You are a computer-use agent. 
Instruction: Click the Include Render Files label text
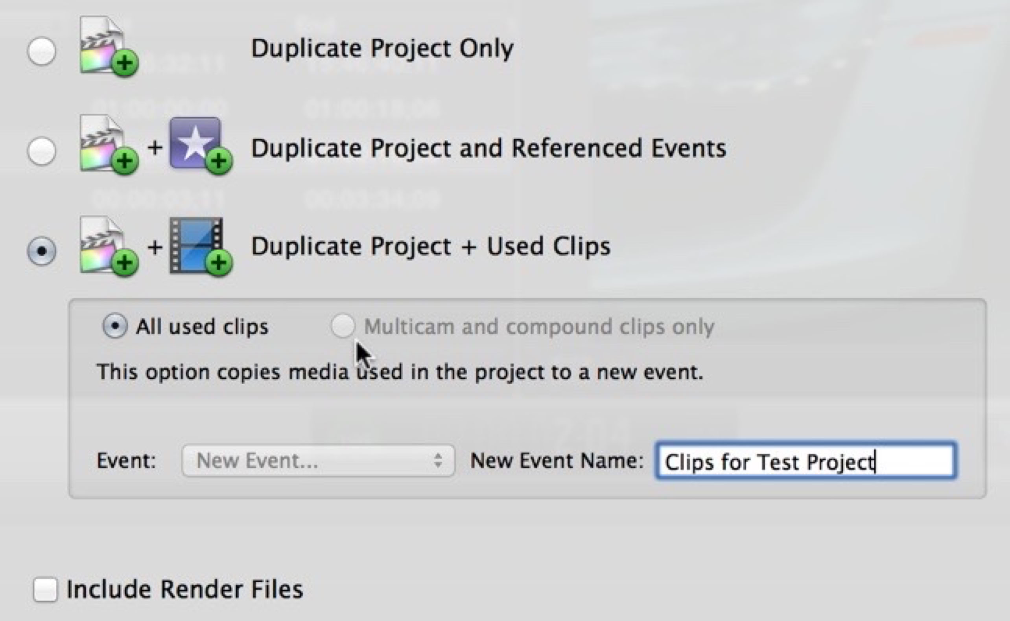185,590
